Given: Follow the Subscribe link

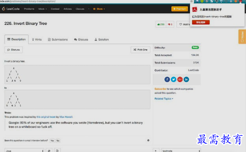Looking at the screenshot, I should click(160, 89).
